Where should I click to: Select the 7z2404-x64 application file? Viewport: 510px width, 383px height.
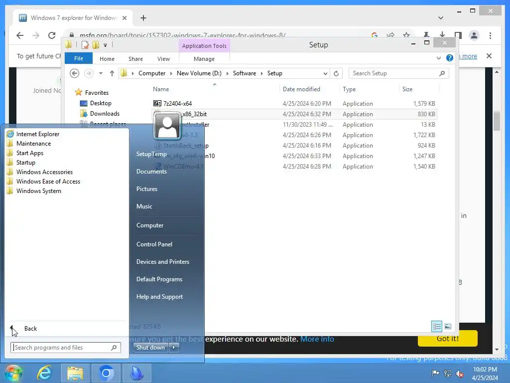click(x=177, y=104)
